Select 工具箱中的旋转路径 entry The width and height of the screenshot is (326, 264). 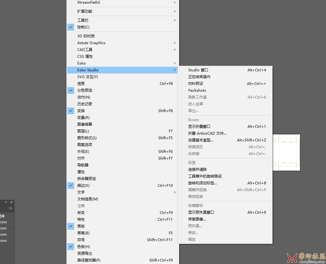(x=225, y=176)
